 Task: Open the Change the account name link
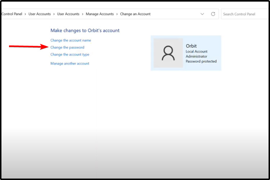click(x=71, y=40)
